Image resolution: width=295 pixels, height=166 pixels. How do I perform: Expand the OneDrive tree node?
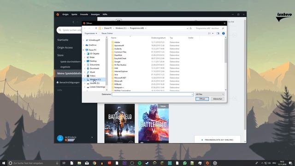84,45
